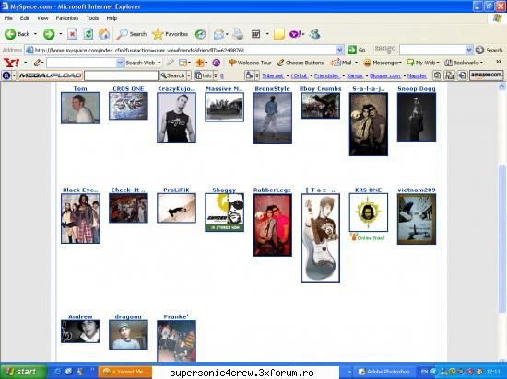The height and width of the screenshot is (379, 507).
Task: Open the Home page icon
Action: [104, 34]
